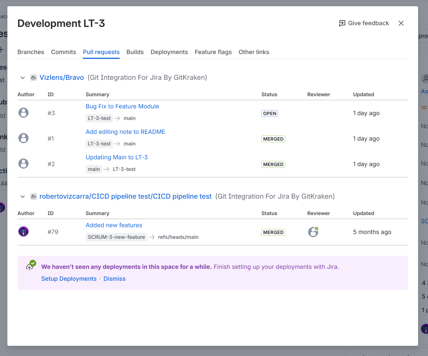Click the Give feedback icon button

[x=342, y=23]
